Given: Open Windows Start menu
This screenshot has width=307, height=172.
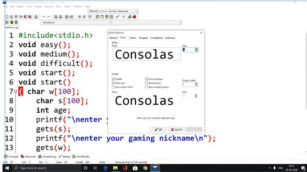Looking at the screenshot, I should (7, 168).
